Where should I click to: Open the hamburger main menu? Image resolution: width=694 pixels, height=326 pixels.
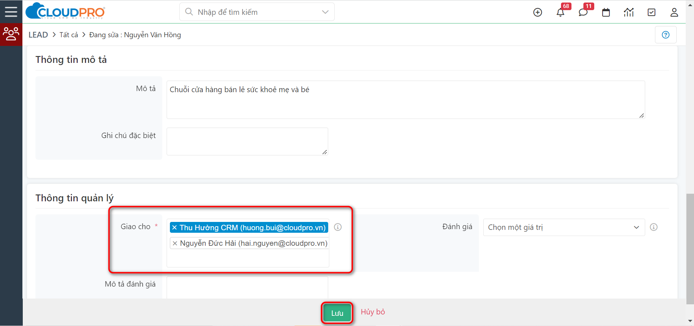[11, 12]
